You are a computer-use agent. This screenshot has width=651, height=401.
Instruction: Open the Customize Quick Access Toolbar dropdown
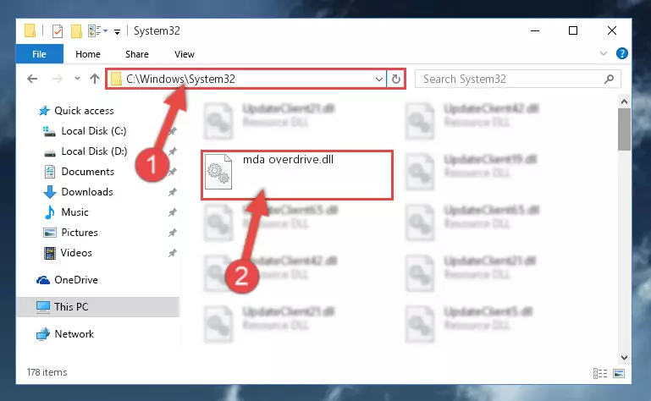tap(117, 31)
